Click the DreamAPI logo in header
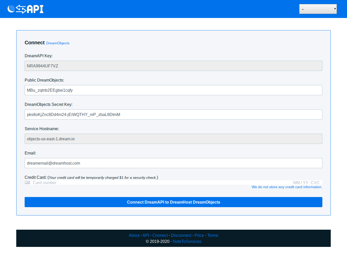This screenshot has width=347, height=255. (25, 9)
